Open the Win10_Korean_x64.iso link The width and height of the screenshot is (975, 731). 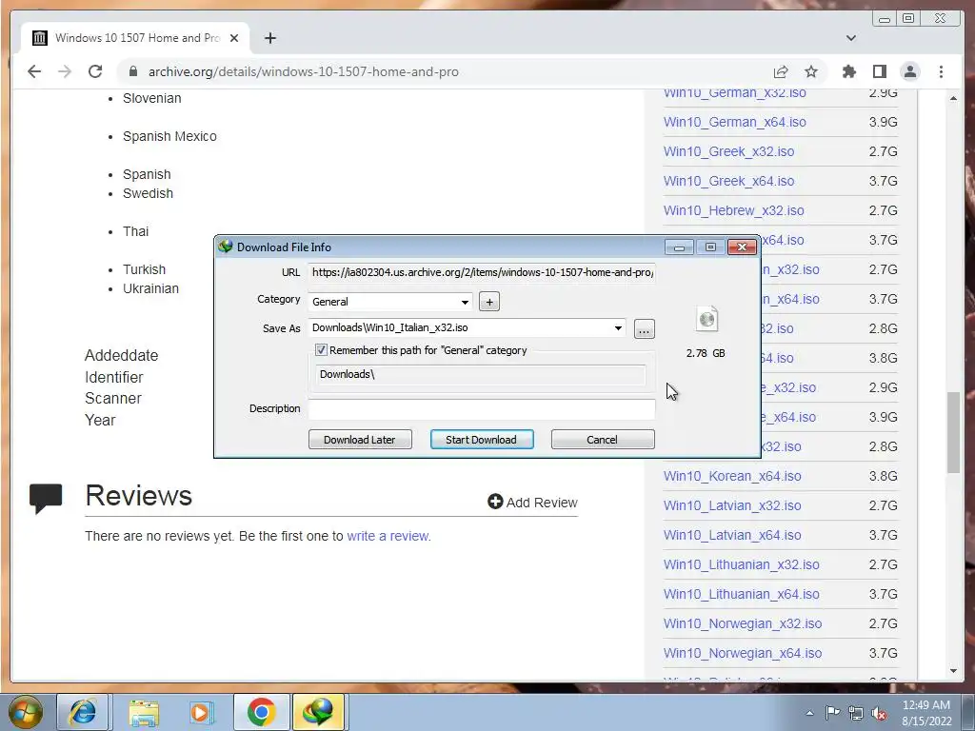732,476
